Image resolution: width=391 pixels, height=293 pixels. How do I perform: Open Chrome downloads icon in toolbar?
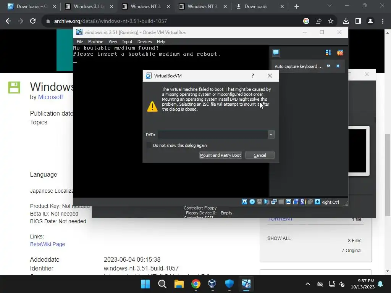click(346, 21)
